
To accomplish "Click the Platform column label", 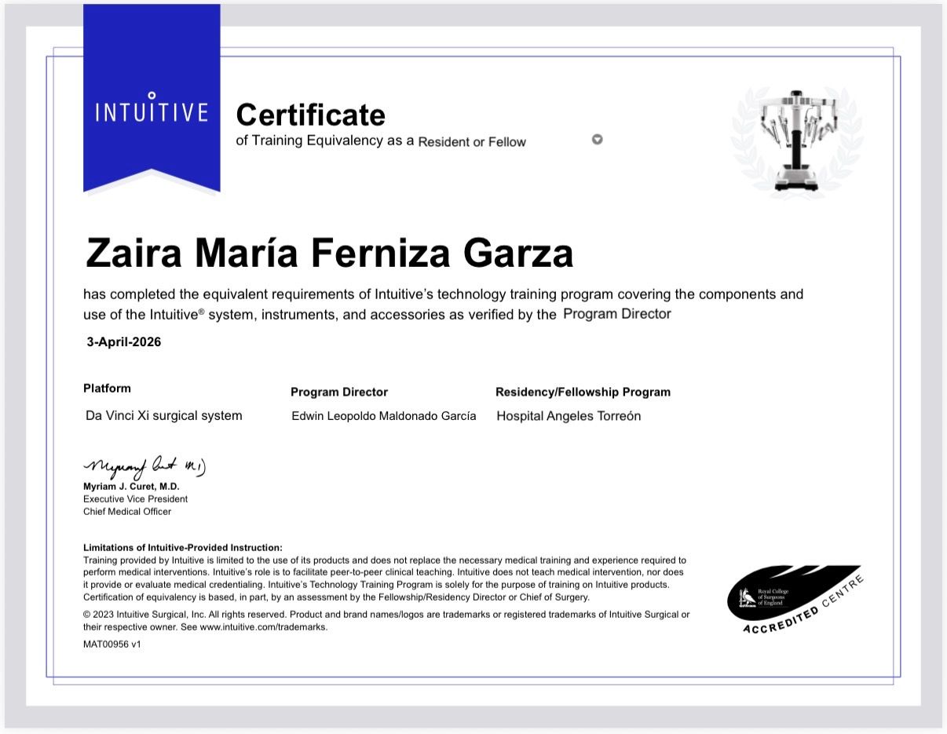I will point(107,389).
